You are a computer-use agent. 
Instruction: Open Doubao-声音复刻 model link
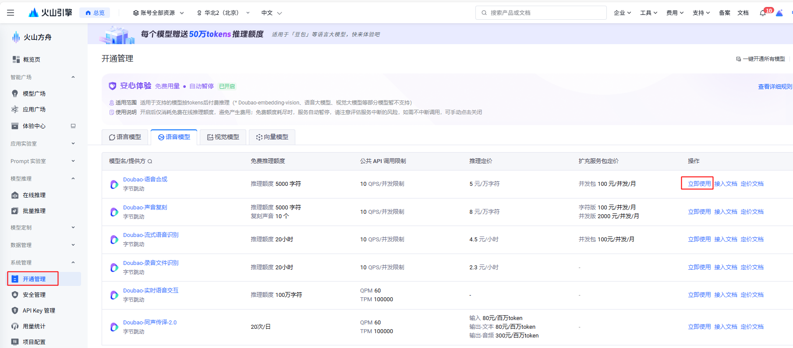click(x=145, y=207)
